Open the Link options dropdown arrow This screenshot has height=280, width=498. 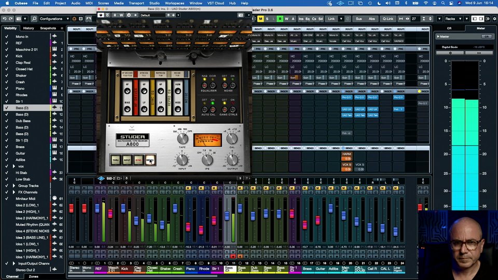[x=341, y=19]
